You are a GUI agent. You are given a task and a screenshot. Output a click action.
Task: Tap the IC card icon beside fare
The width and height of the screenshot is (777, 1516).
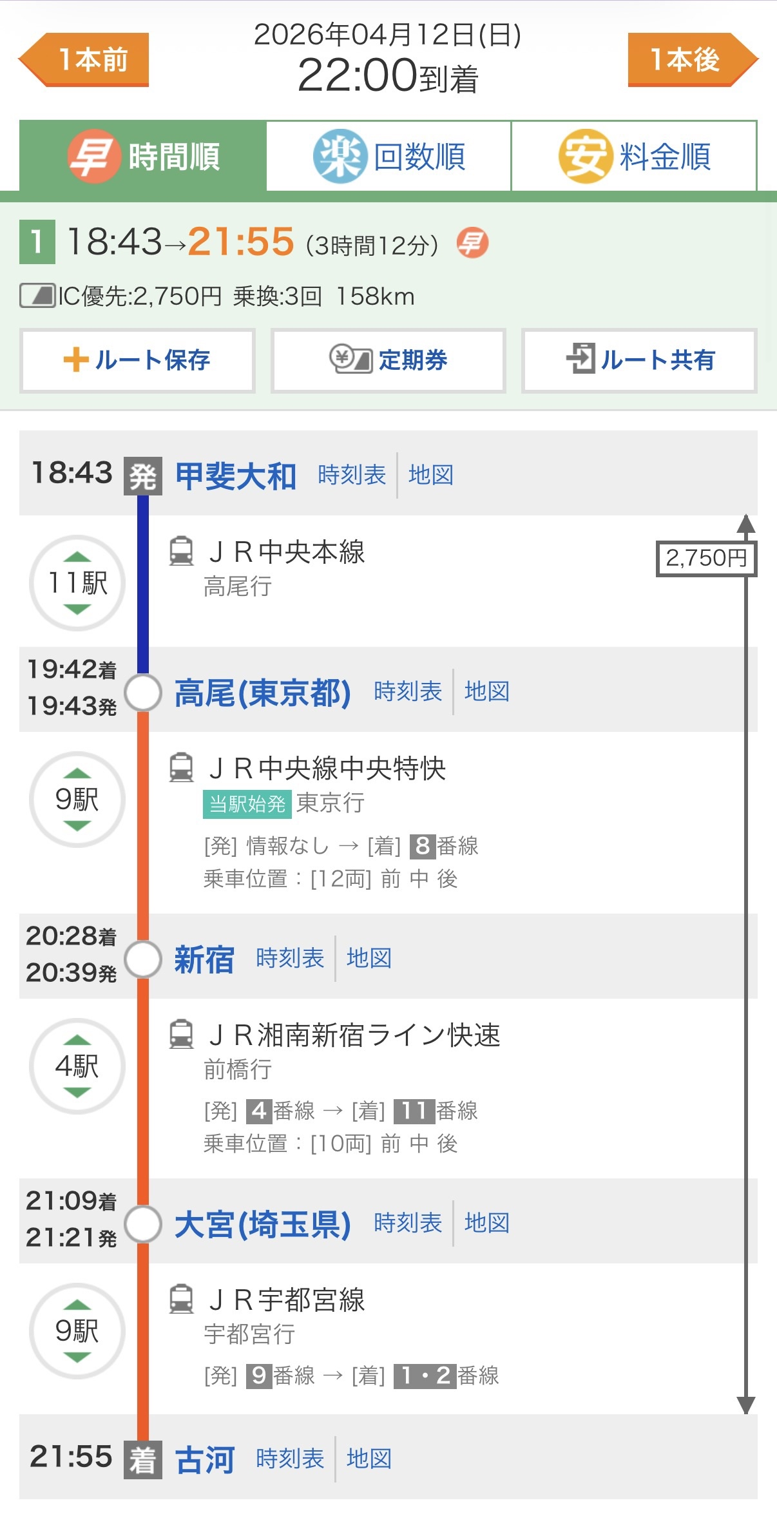click(37, 296)
